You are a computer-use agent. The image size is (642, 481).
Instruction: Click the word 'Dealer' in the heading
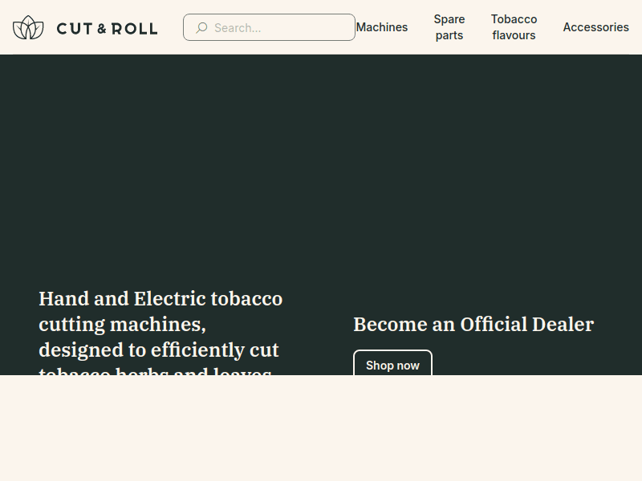562,325
